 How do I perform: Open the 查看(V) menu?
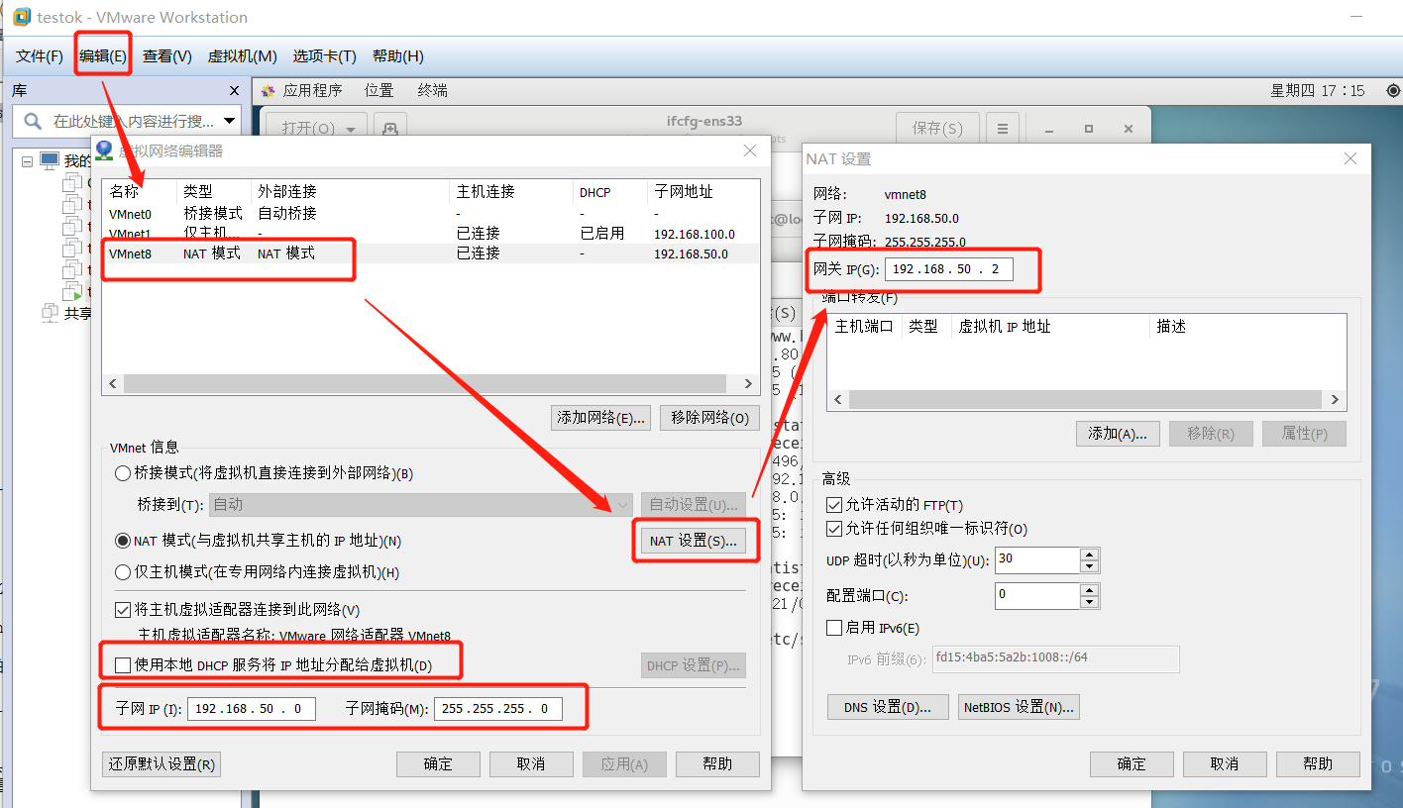166,56
